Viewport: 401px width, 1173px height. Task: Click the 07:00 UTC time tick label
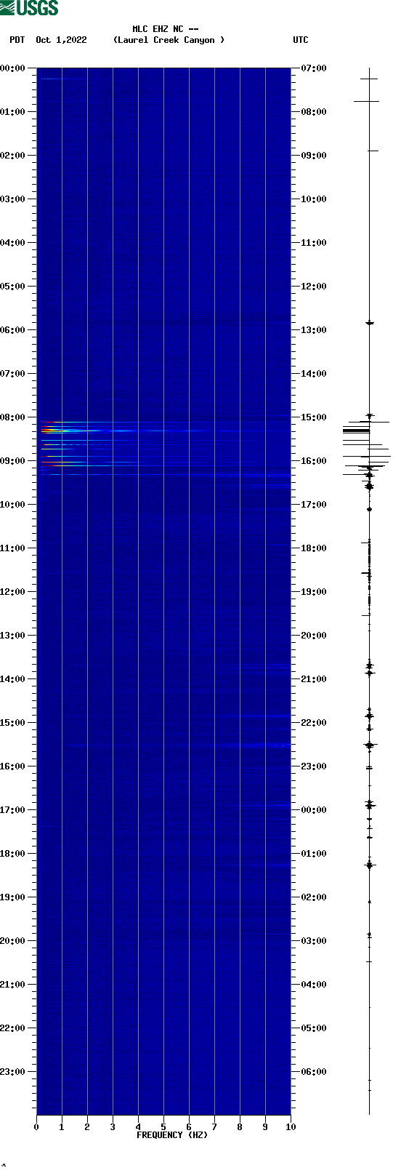[x=314, y=68]
